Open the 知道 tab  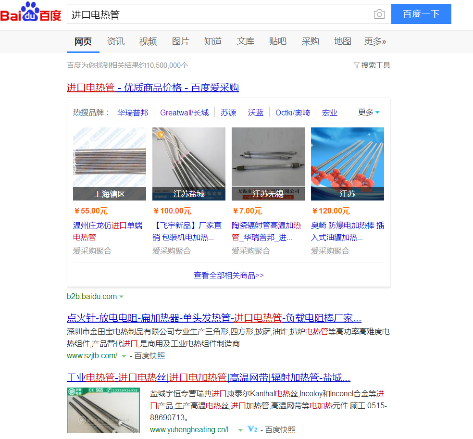click(x=213, y=41)
